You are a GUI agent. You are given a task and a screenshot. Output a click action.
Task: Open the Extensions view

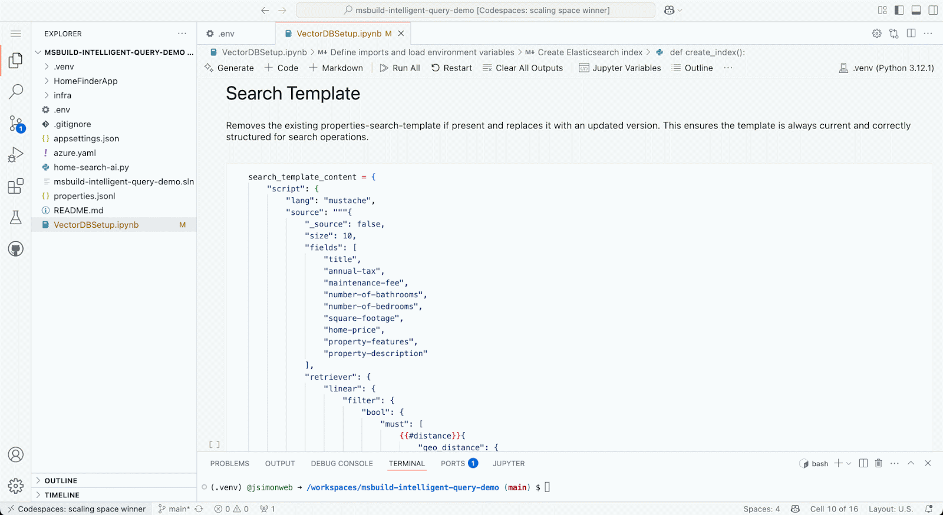click(x=16, y=186)
